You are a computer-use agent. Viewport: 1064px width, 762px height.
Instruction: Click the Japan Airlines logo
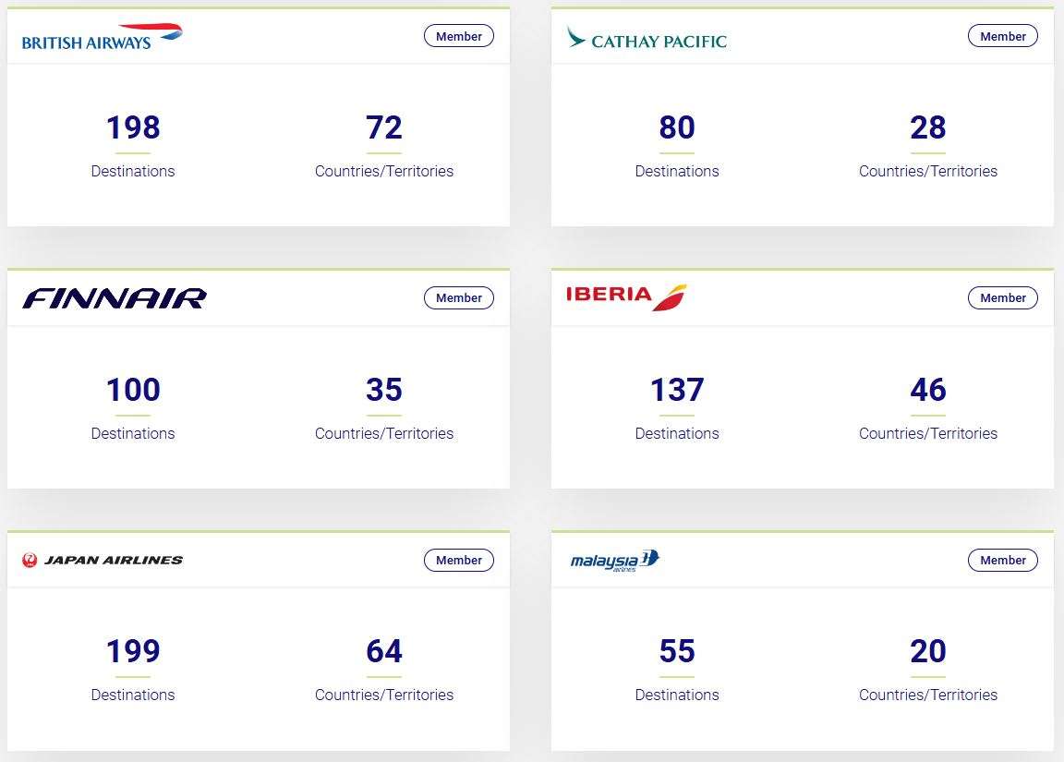tap(103, 560)
